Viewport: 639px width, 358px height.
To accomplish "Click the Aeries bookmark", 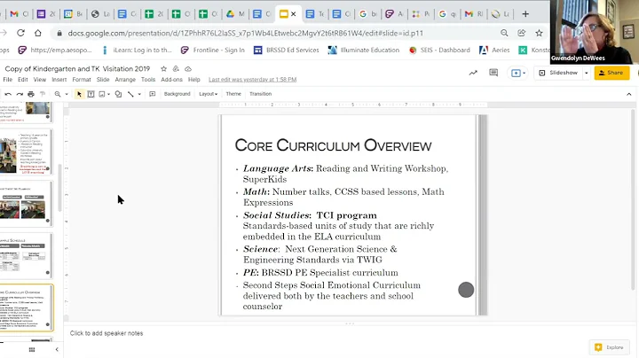I will 494,50.
